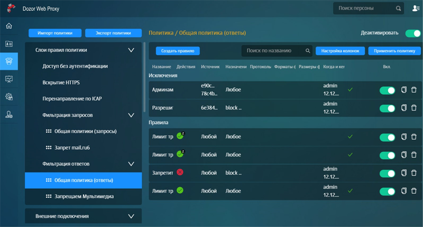Click the 6e384... source cell
Screen dimensions: 423x227
pyautogui.click(x=209, y=108)
